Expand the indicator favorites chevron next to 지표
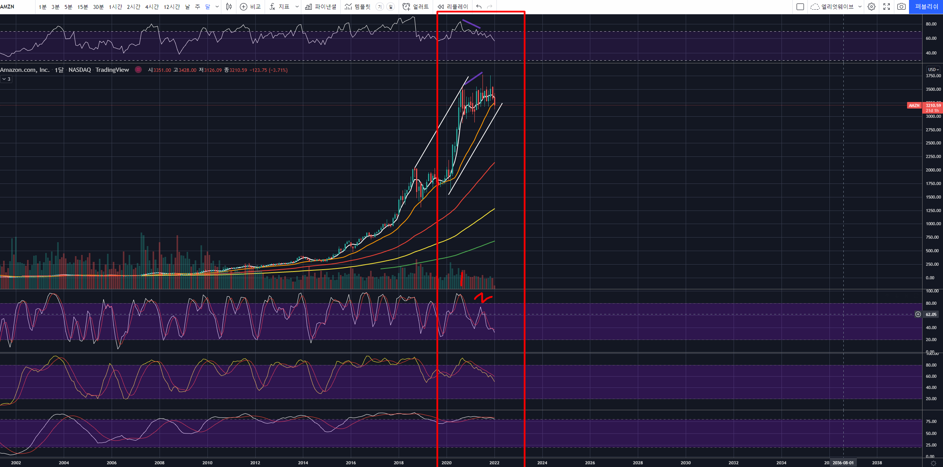The image size is (943, 467). [297, 7]
